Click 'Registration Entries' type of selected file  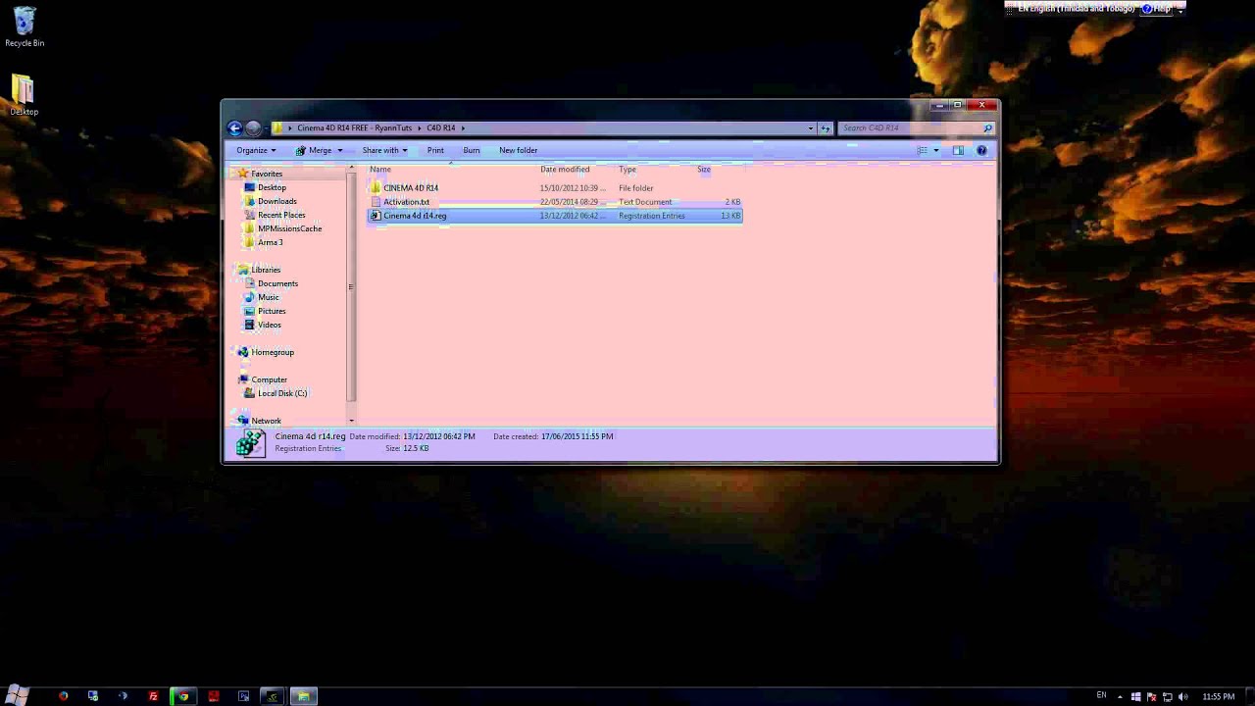coord(652,215)
